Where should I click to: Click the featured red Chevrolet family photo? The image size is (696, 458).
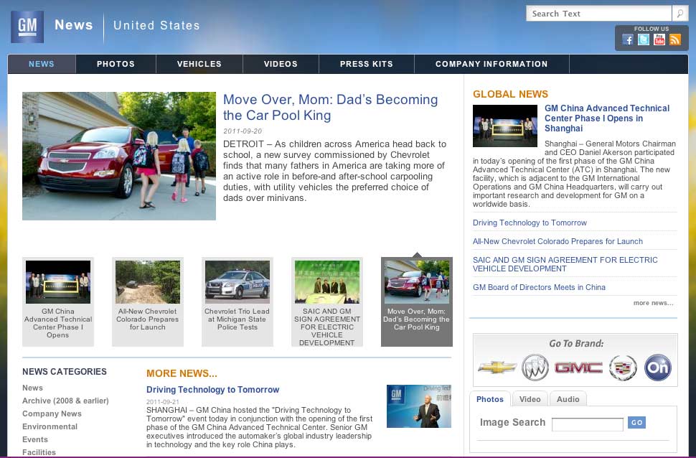click(119, 156)
